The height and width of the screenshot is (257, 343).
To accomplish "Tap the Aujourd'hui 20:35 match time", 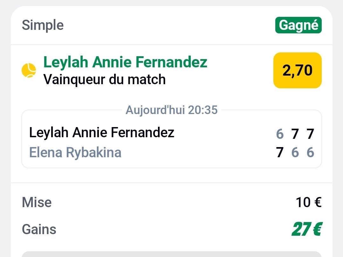I will pos(172,110).
